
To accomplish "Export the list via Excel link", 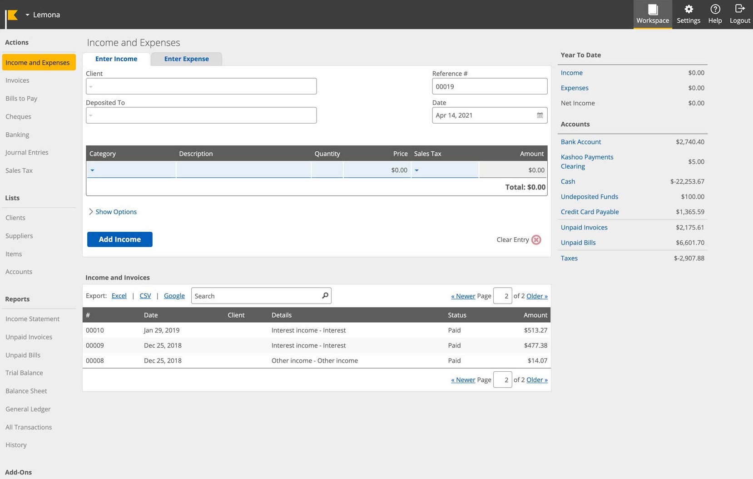I will point(119,296).
